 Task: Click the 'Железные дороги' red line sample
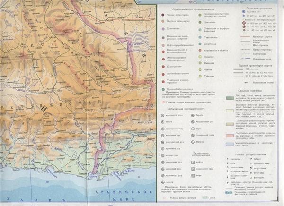click(245, 37)
